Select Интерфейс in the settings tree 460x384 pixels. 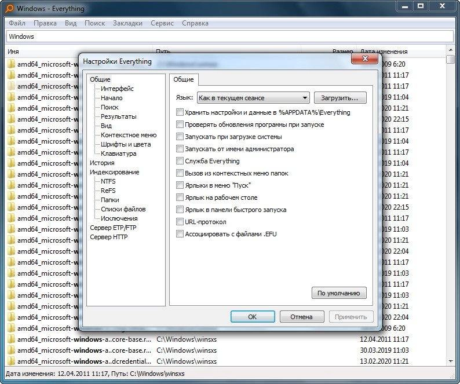tap(117, 89)
